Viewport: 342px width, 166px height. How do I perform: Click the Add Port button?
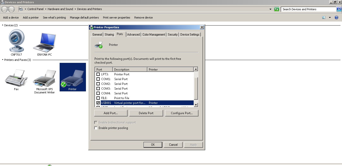click(110, 113)
